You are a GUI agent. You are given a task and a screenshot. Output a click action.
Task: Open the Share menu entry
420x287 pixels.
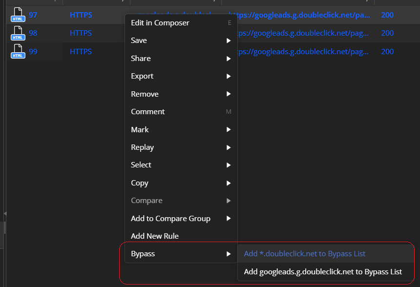pos(141,58)
